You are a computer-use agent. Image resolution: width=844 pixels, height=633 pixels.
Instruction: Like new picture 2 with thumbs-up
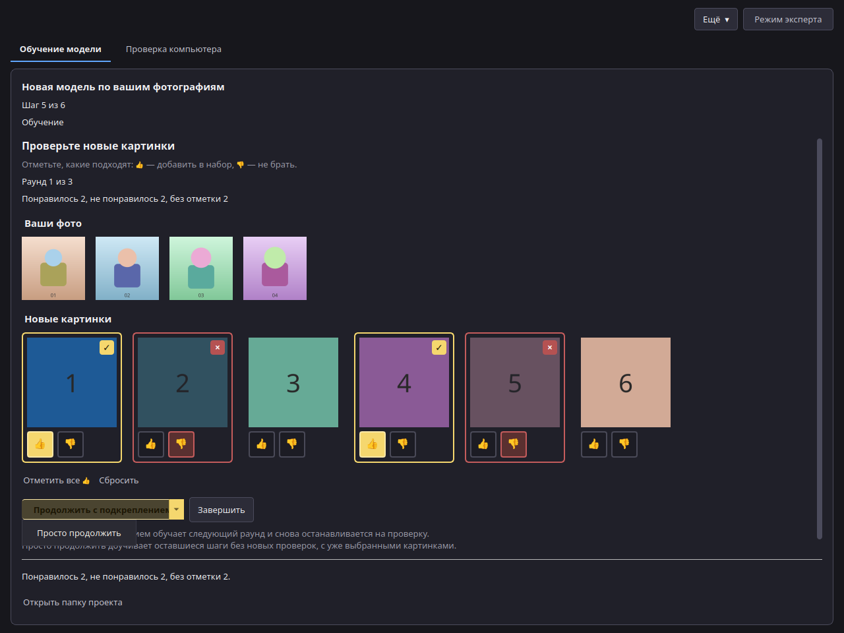coord(151,444)
